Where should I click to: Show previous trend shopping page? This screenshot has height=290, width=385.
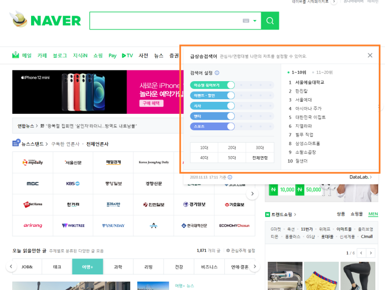[361, 253]
